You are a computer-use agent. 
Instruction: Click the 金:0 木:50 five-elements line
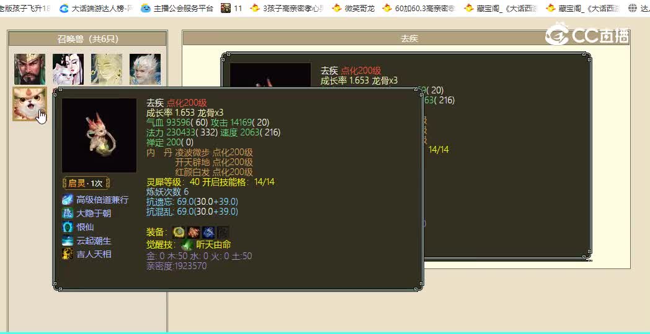tap(199, 256)
